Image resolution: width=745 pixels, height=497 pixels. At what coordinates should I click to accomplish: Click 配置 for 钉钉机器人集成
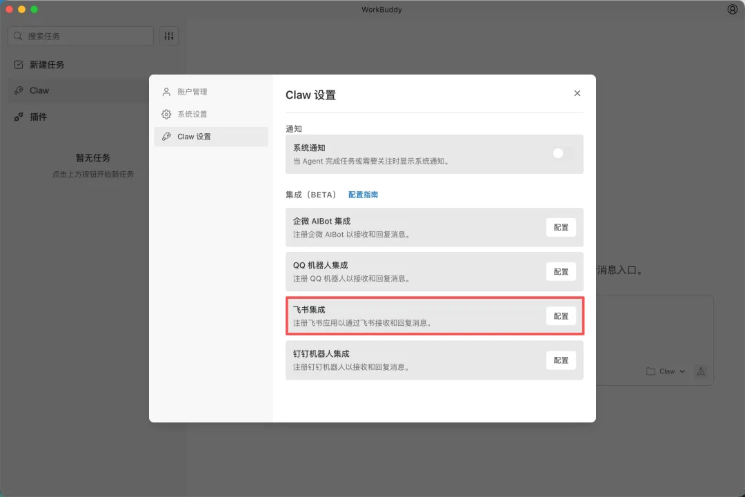(561, 360)
